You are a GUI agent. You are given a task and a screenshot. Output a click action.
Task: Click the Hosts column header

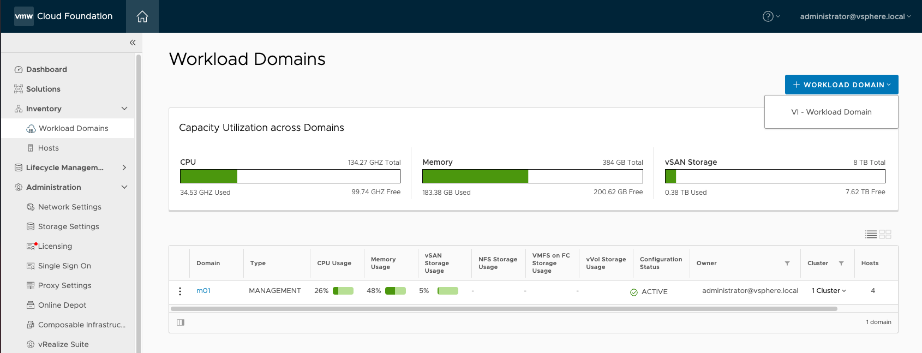870,264
